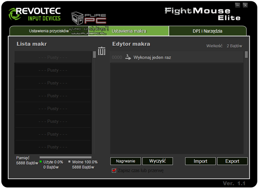Click the 'Ver. 1.1' version label
The image size is (258, 189).
(x=234, y=183)
